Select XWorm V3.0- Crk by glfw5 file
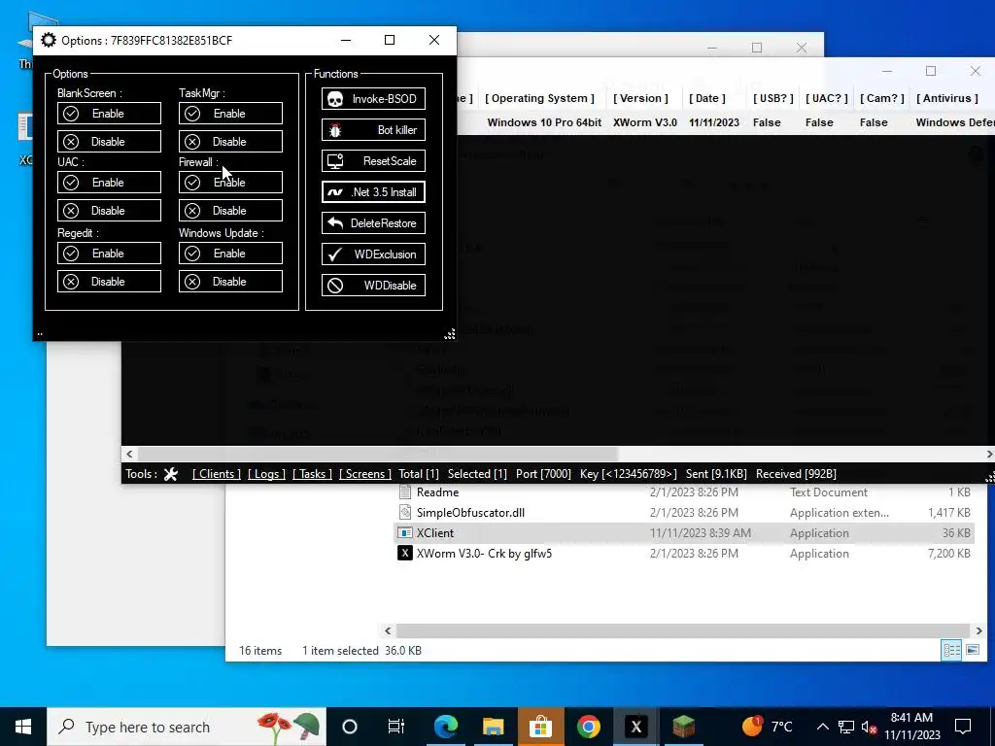This screenshot has height=746, width=995. point(683,553)
